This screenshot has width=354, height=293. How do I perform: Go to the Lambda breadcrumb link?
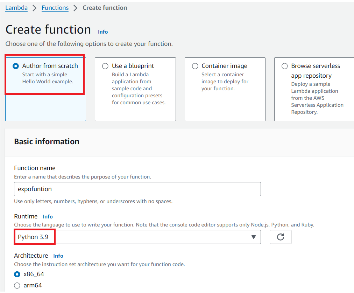(x=16, y=8)
